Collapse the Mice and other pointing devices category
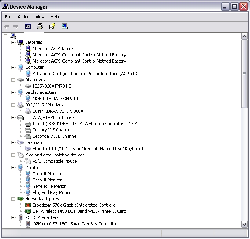The width and height of the screenshot is (250, 239). click(13, 155)
